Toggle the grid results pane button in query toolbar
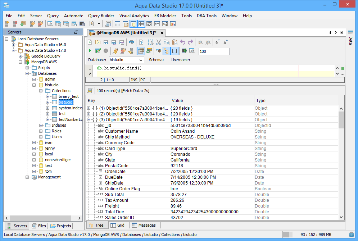Viewport: 358px width, 241px height. tap(141, 51)
